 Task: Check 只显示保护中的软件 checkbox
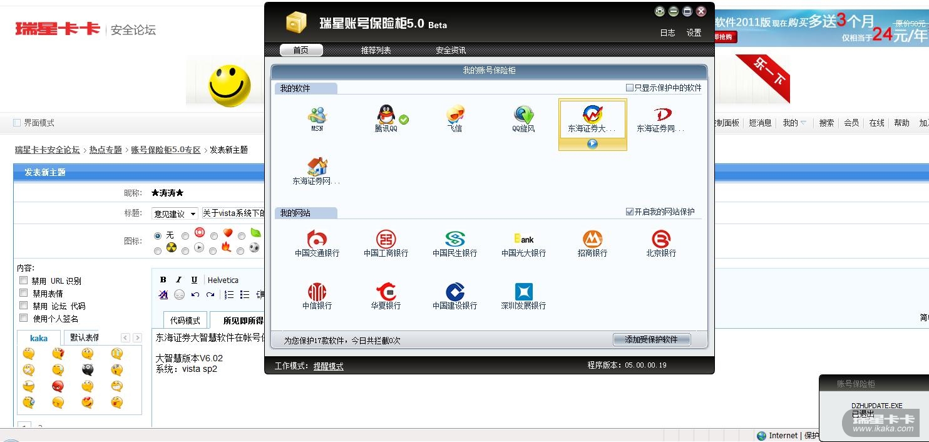630,88
